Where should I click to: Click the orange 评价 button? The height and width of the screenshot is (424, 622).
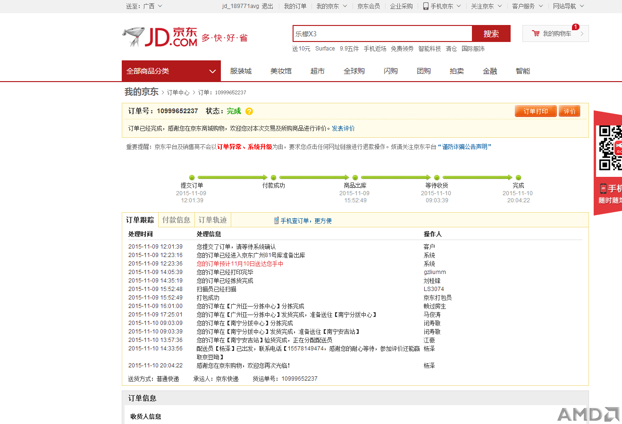coord(570,111)
